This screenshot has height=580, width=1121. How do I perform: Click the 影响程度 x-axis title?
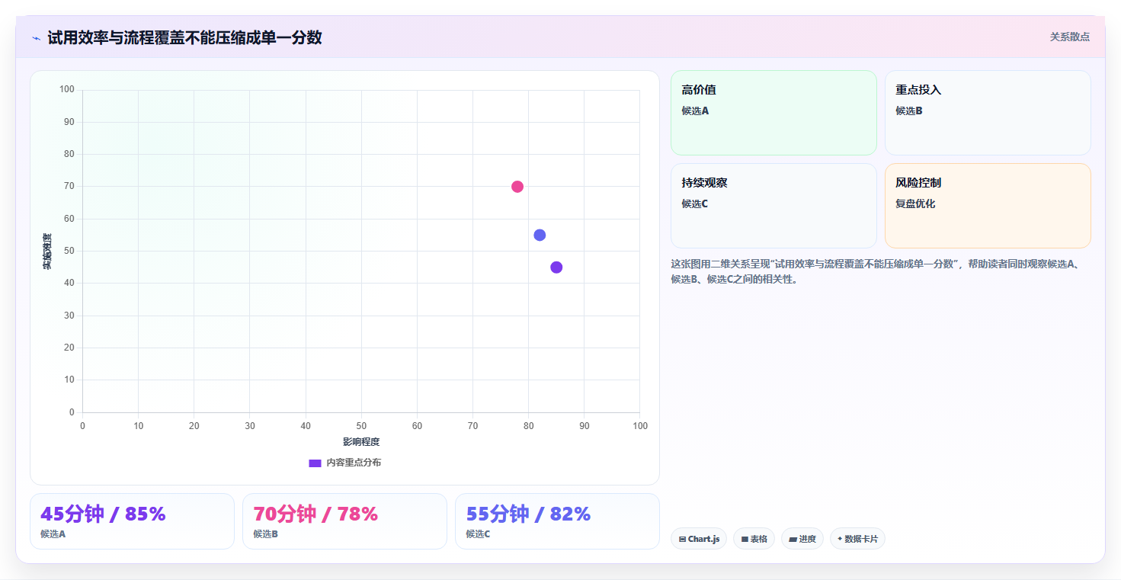tap(361, 442)
